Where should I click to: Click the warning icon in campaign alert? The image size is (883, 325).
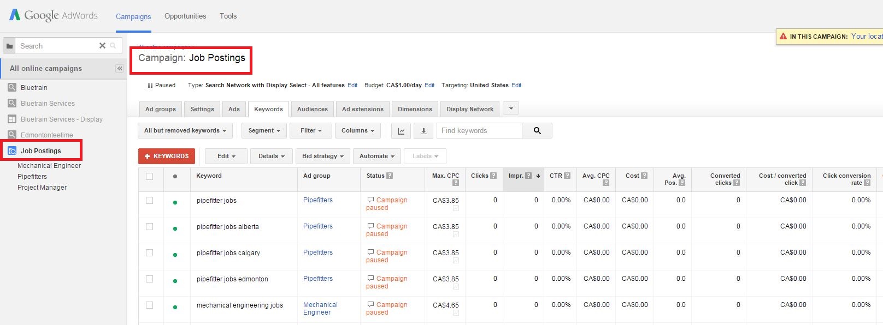(783, 37)
